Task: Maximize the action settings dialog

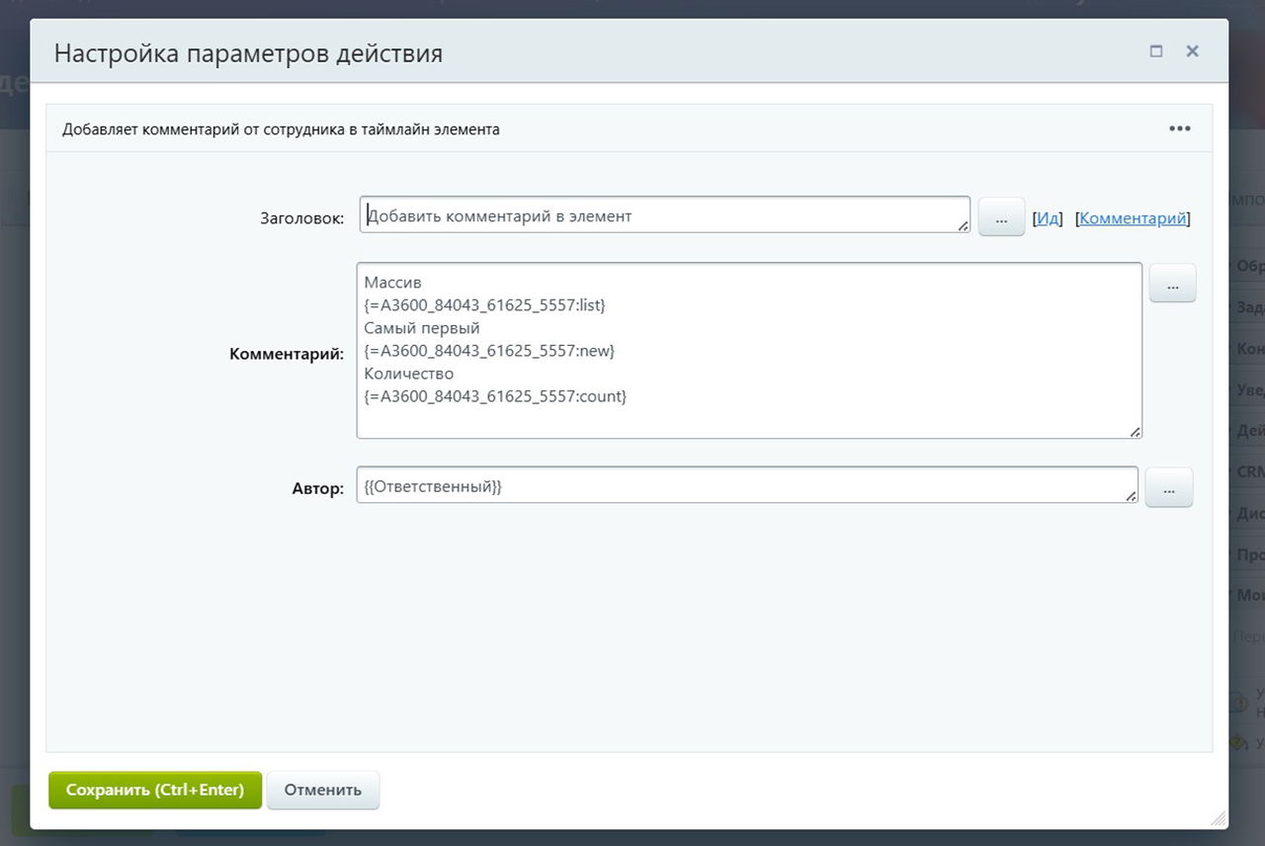Action: point(1155,51)
